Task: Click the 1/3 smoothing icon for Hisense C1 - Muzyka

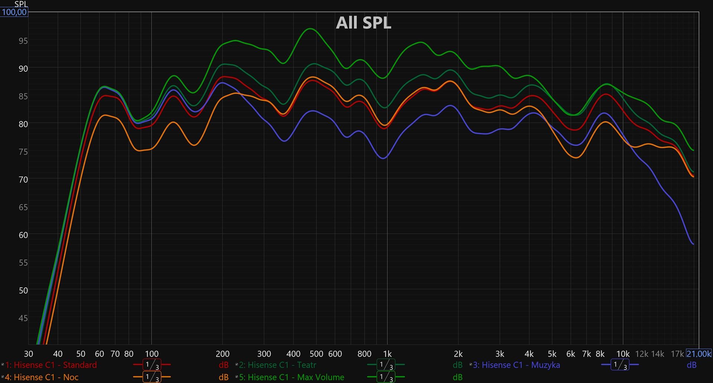Action: [x=620, y=365]
